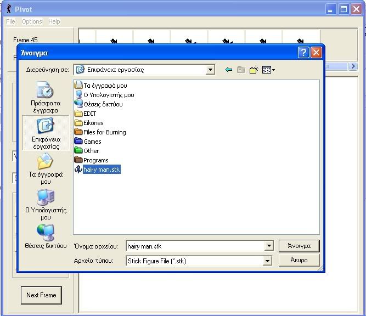Click the dialog help question mark button
366x316 pixels.
[303, 53]
